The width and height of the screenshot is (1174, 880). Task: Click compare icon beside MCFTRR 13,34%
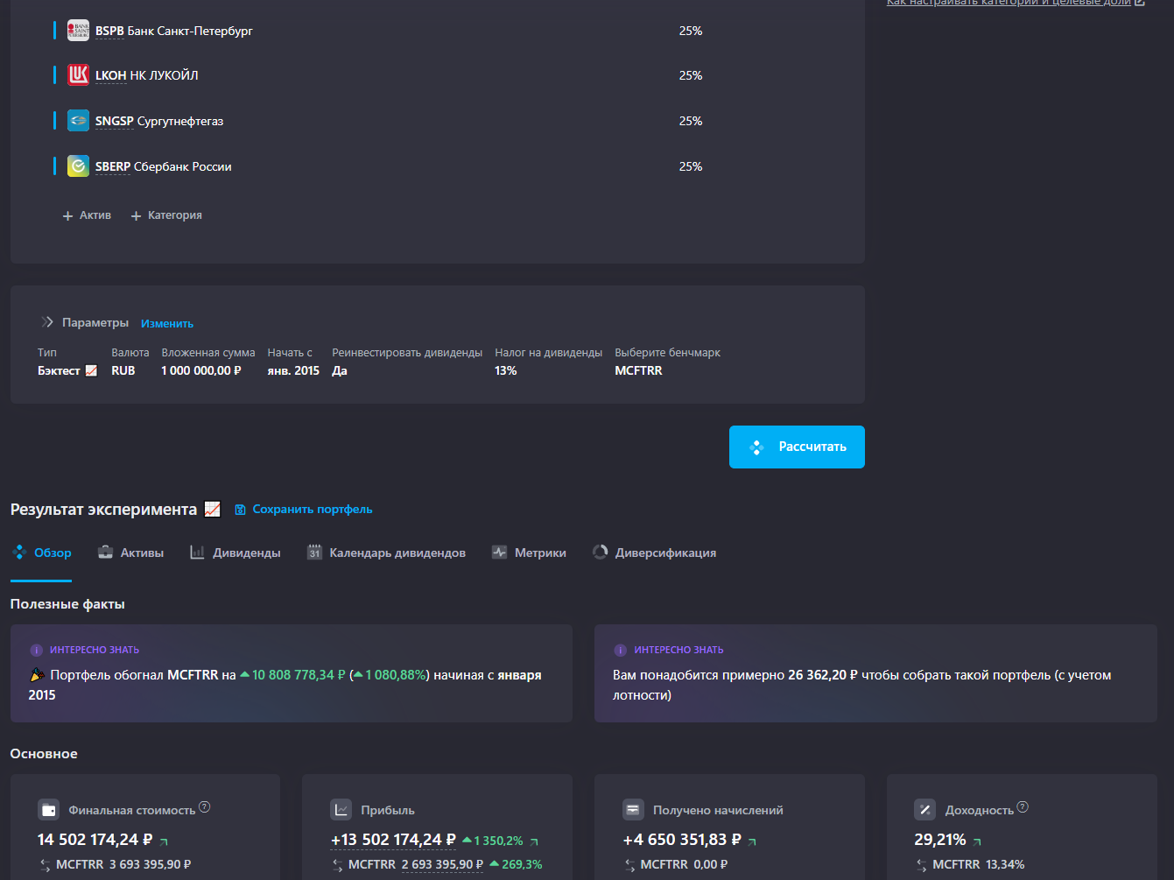pos(921,865)
